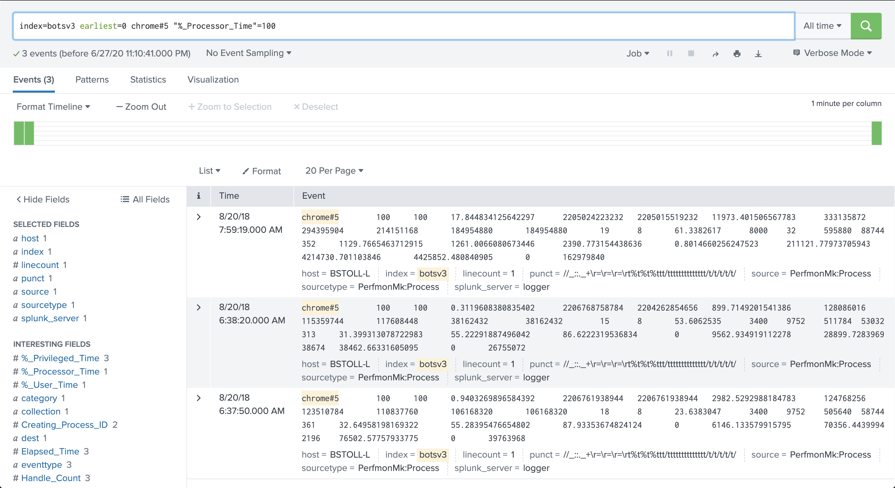Screen dimensions: 895x488
Task: Switch to the Visualization tab
Action: (x=213, y=80)
